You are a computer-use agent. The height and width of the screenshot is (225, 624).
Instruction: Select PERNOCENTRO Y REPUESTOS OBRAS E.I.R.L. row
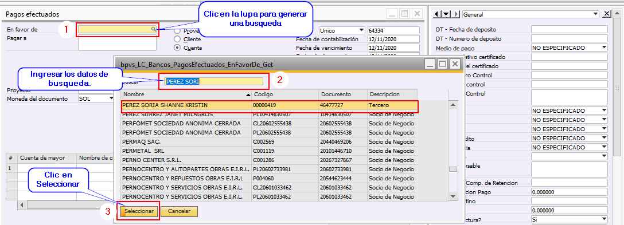coord(270,179)
